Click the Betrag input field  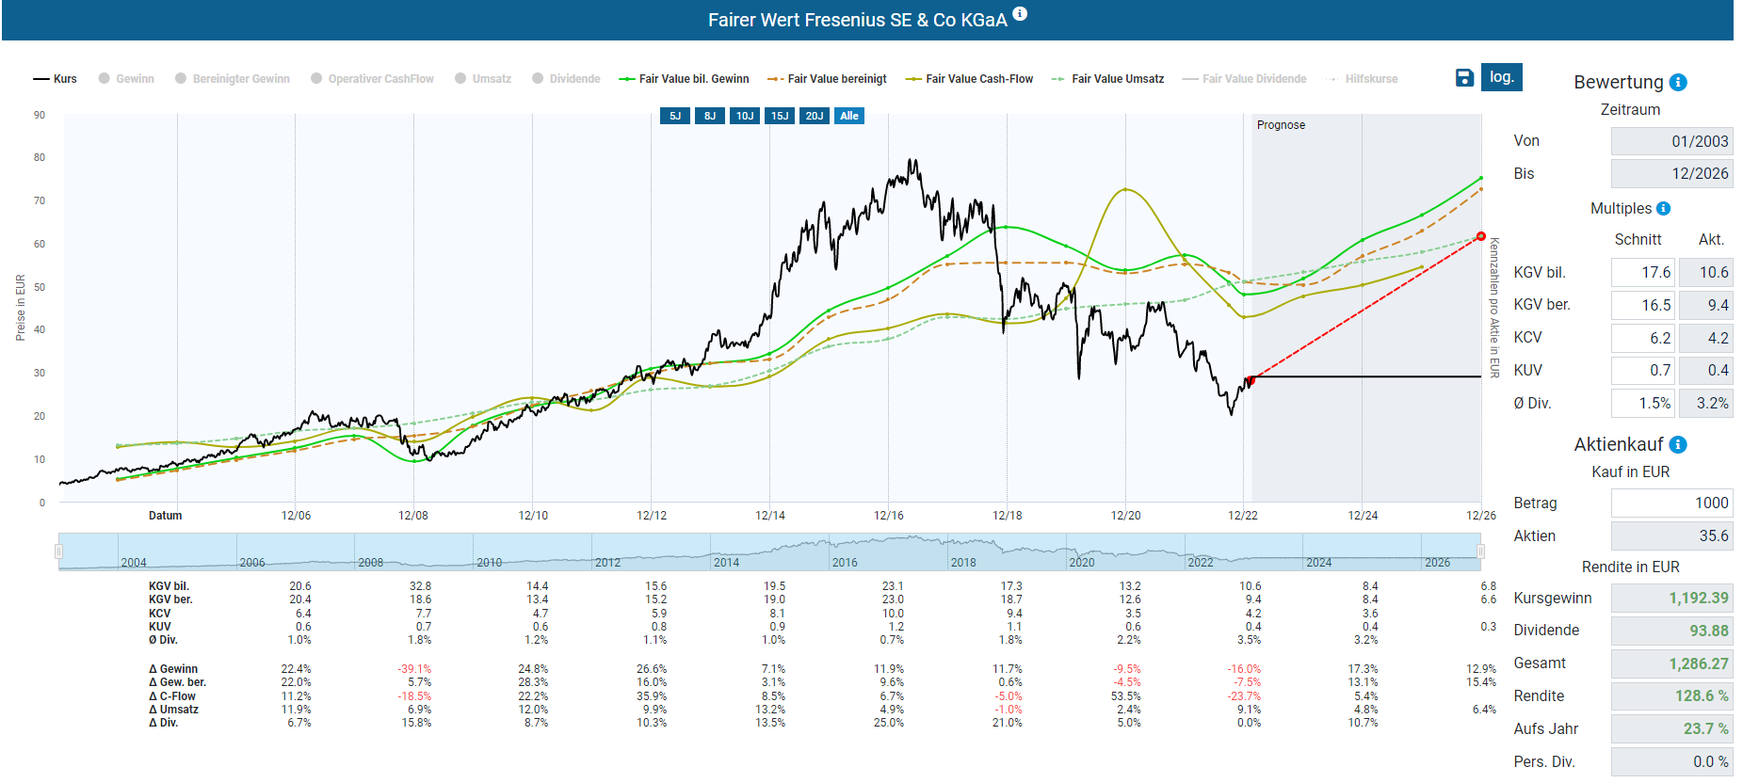[1671, 503]
